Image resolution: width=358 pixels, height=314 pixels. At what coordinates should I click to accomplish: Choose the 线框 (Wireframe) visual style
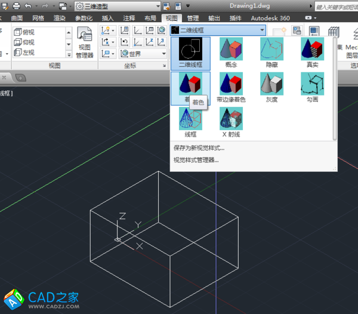pos(190,120)
